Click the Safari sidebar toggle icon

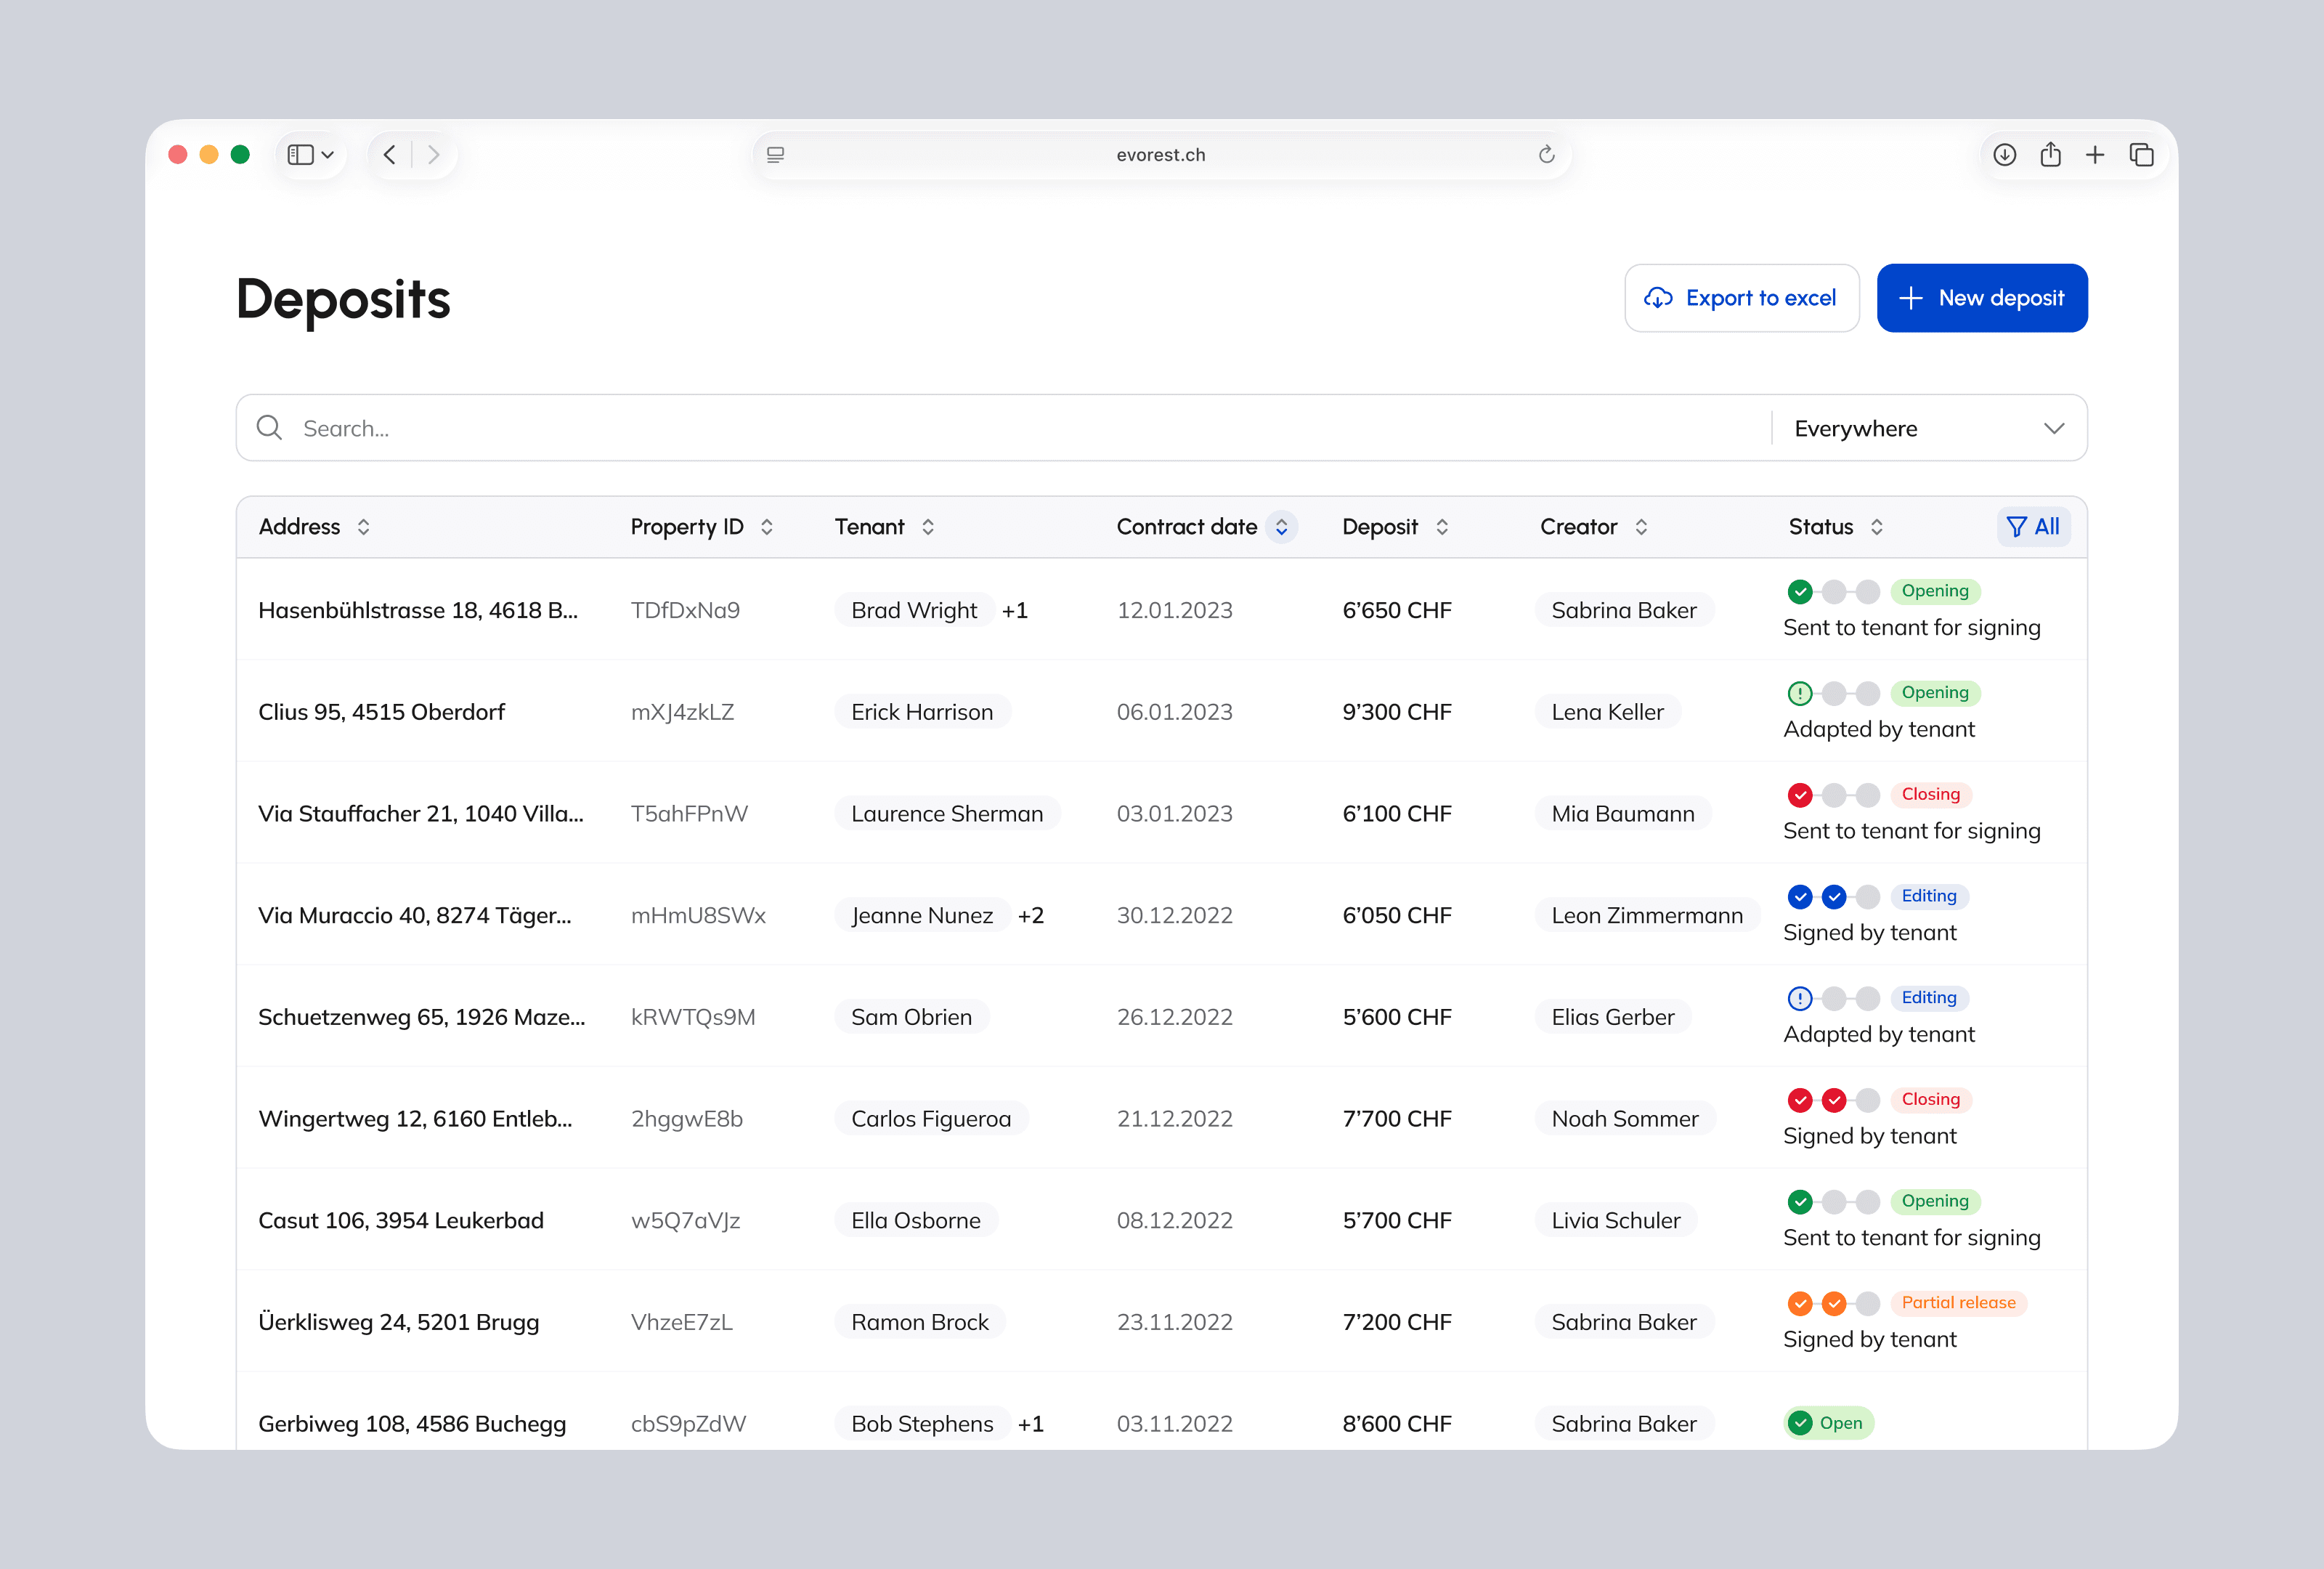click(x=300, y=155)
